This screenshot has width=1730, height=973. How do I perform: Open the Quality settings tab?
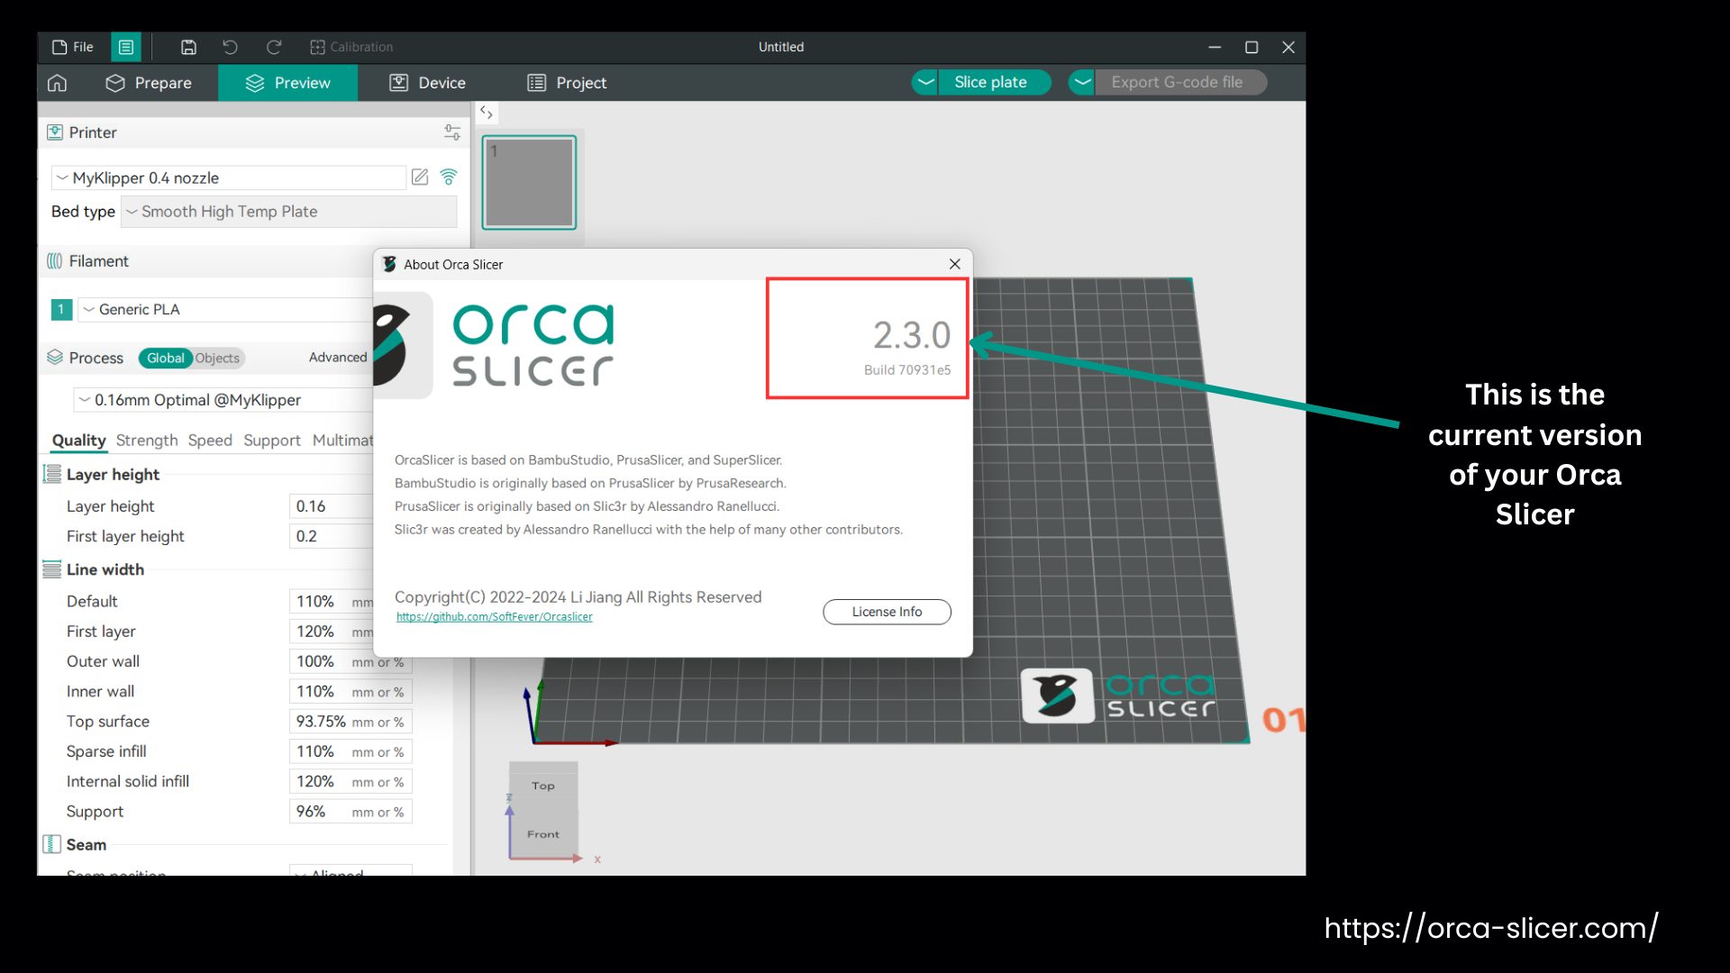(78, 441)
